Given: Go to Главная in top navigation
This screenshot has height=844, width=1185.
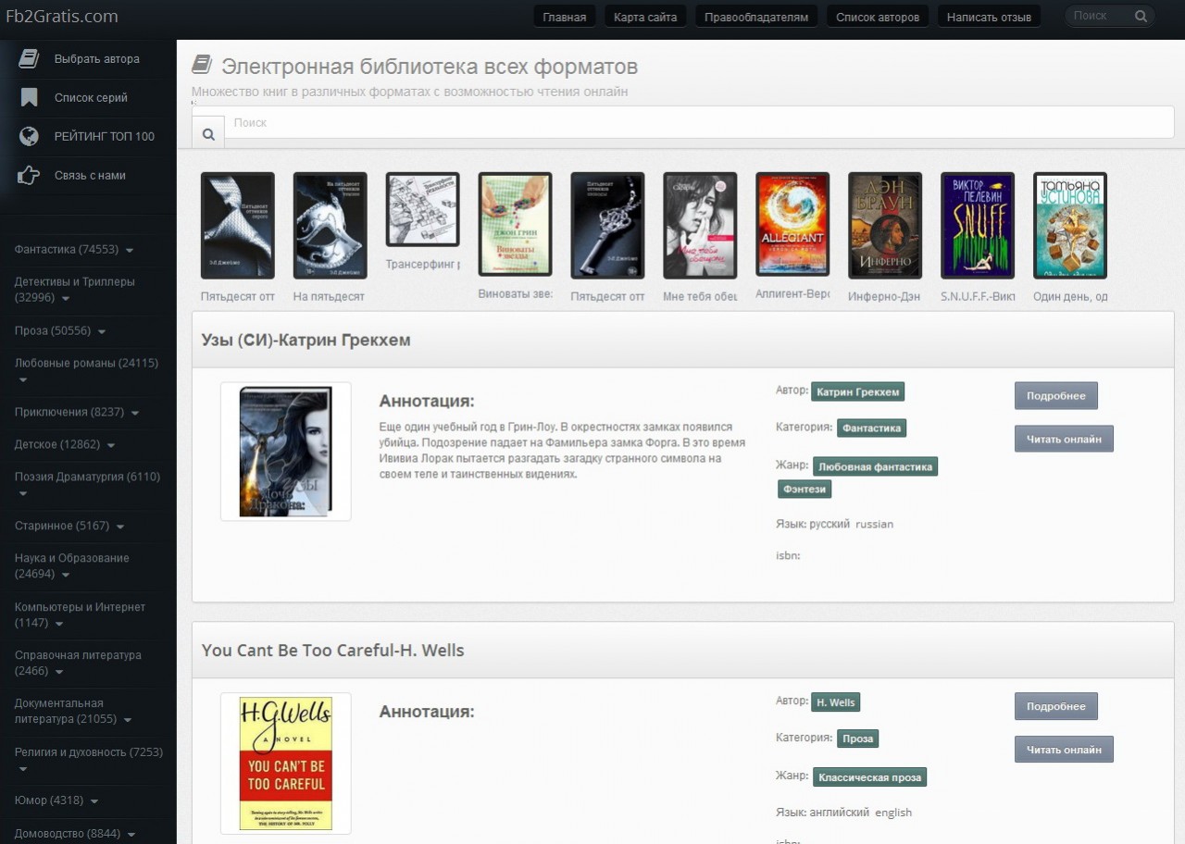Looking at the screenshot, I should 564,17.
